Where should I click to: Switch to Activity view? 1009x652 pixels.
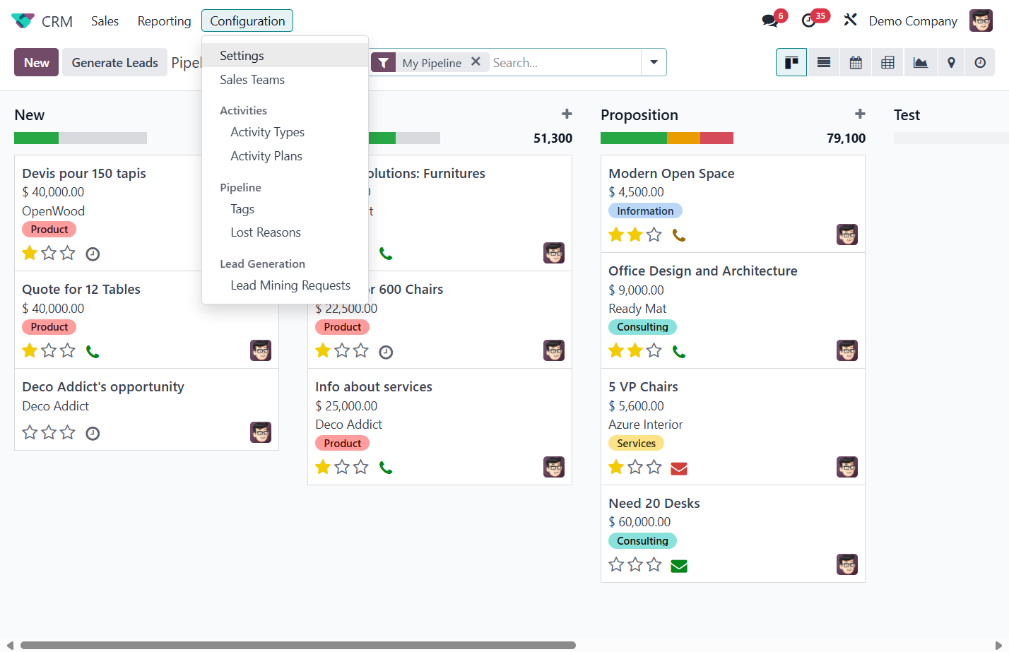pyautogui.click(x=980, y=62)
